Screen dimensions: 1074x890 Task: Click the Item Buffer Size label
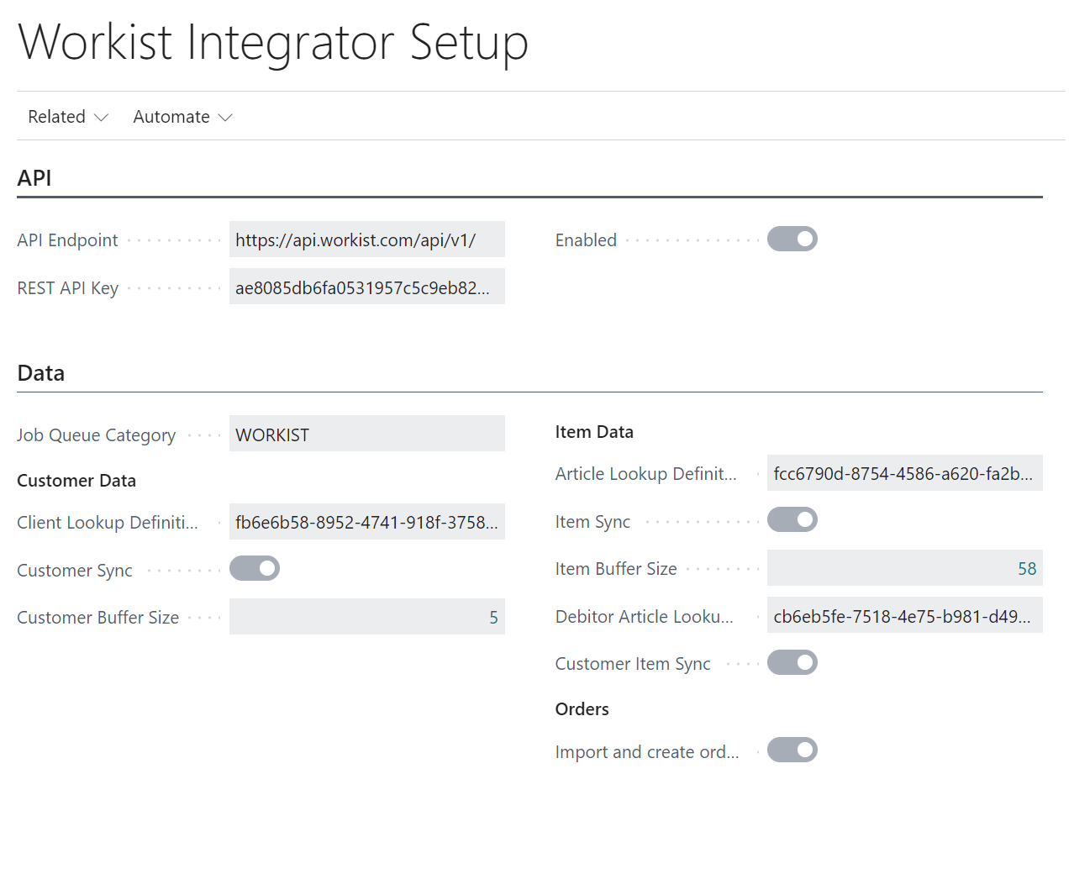coord(616,569)
